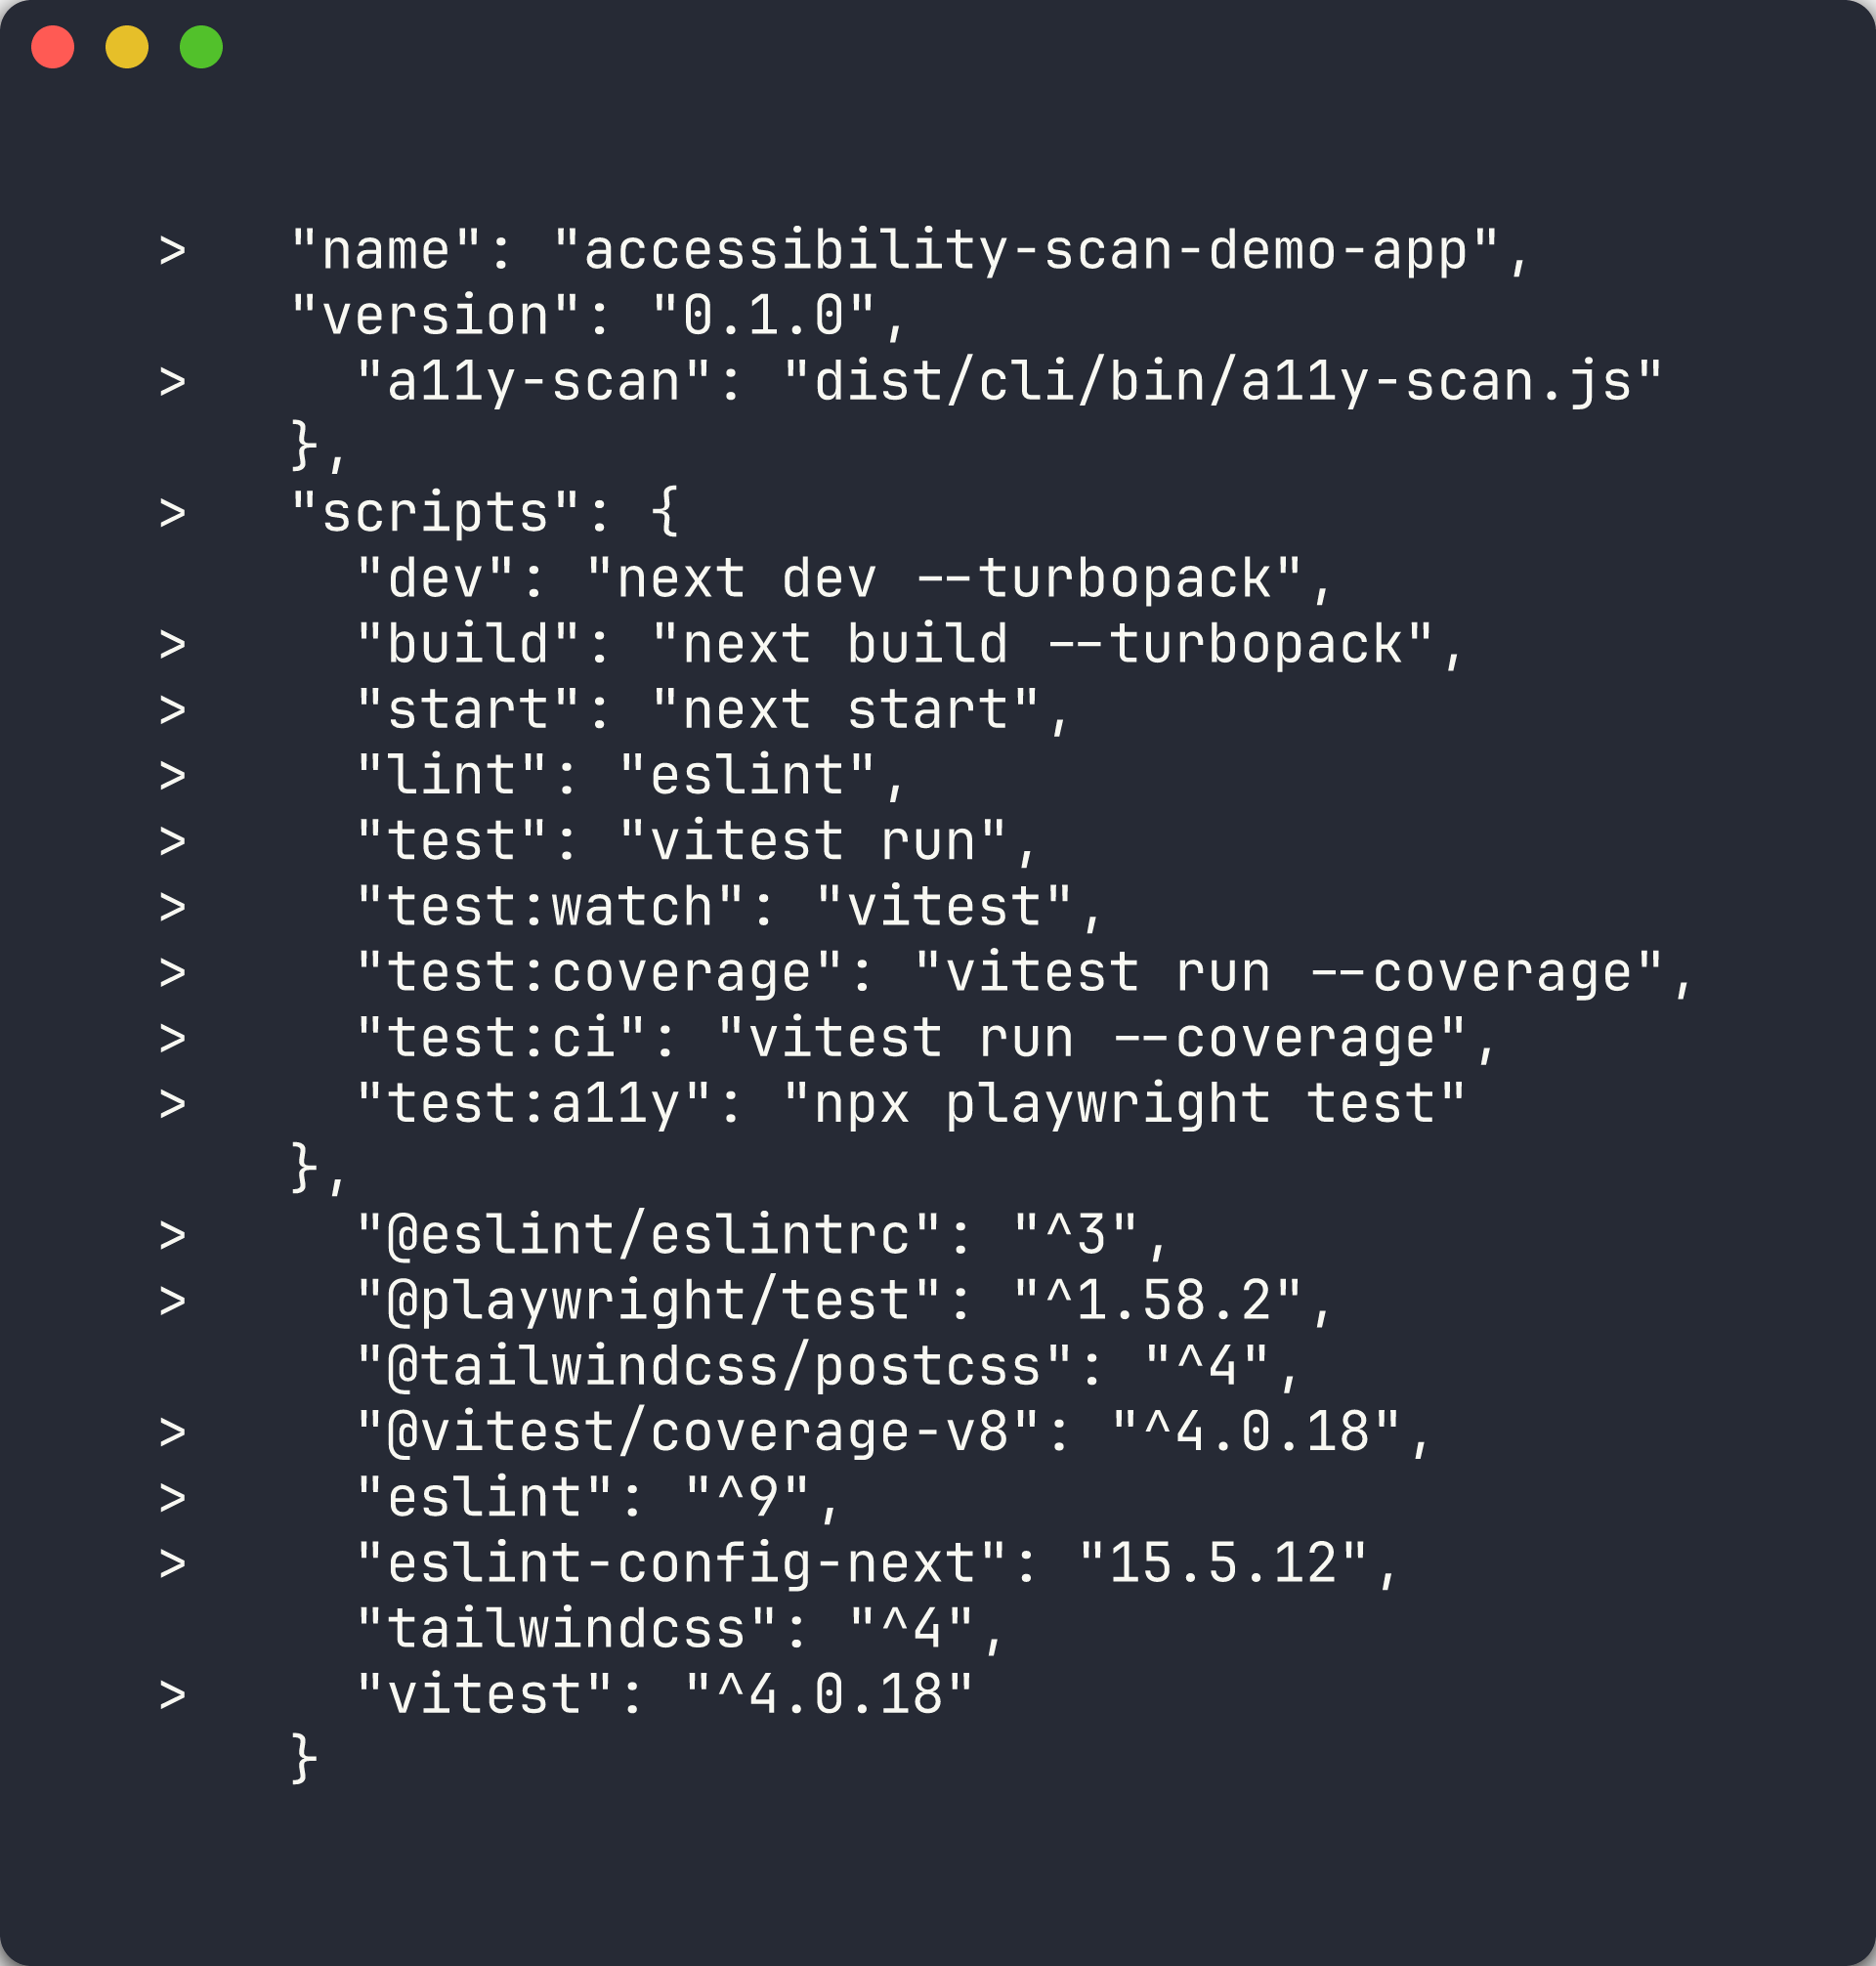The height and width of the screenshot is (1966, 1876).
Task: Click the "next dev --turbopack" command text
Action: (944, 580)
